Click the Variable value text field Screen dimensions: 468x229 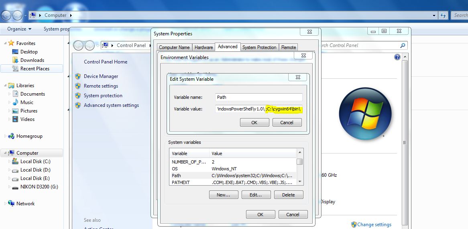coord(258,109)
